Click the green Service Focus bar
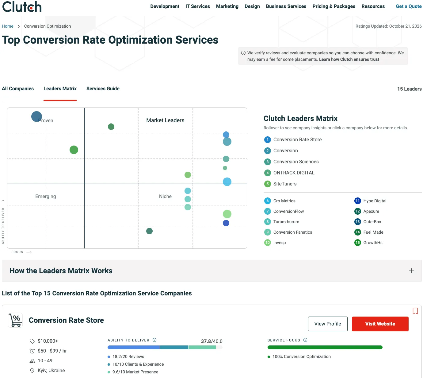This screenshot has height=378, width=423. (325, 347)
